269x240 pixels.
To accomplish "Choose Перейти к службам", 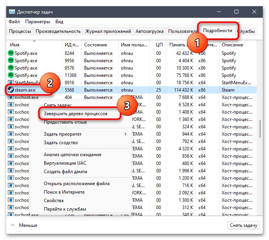I will pos(65,209).
